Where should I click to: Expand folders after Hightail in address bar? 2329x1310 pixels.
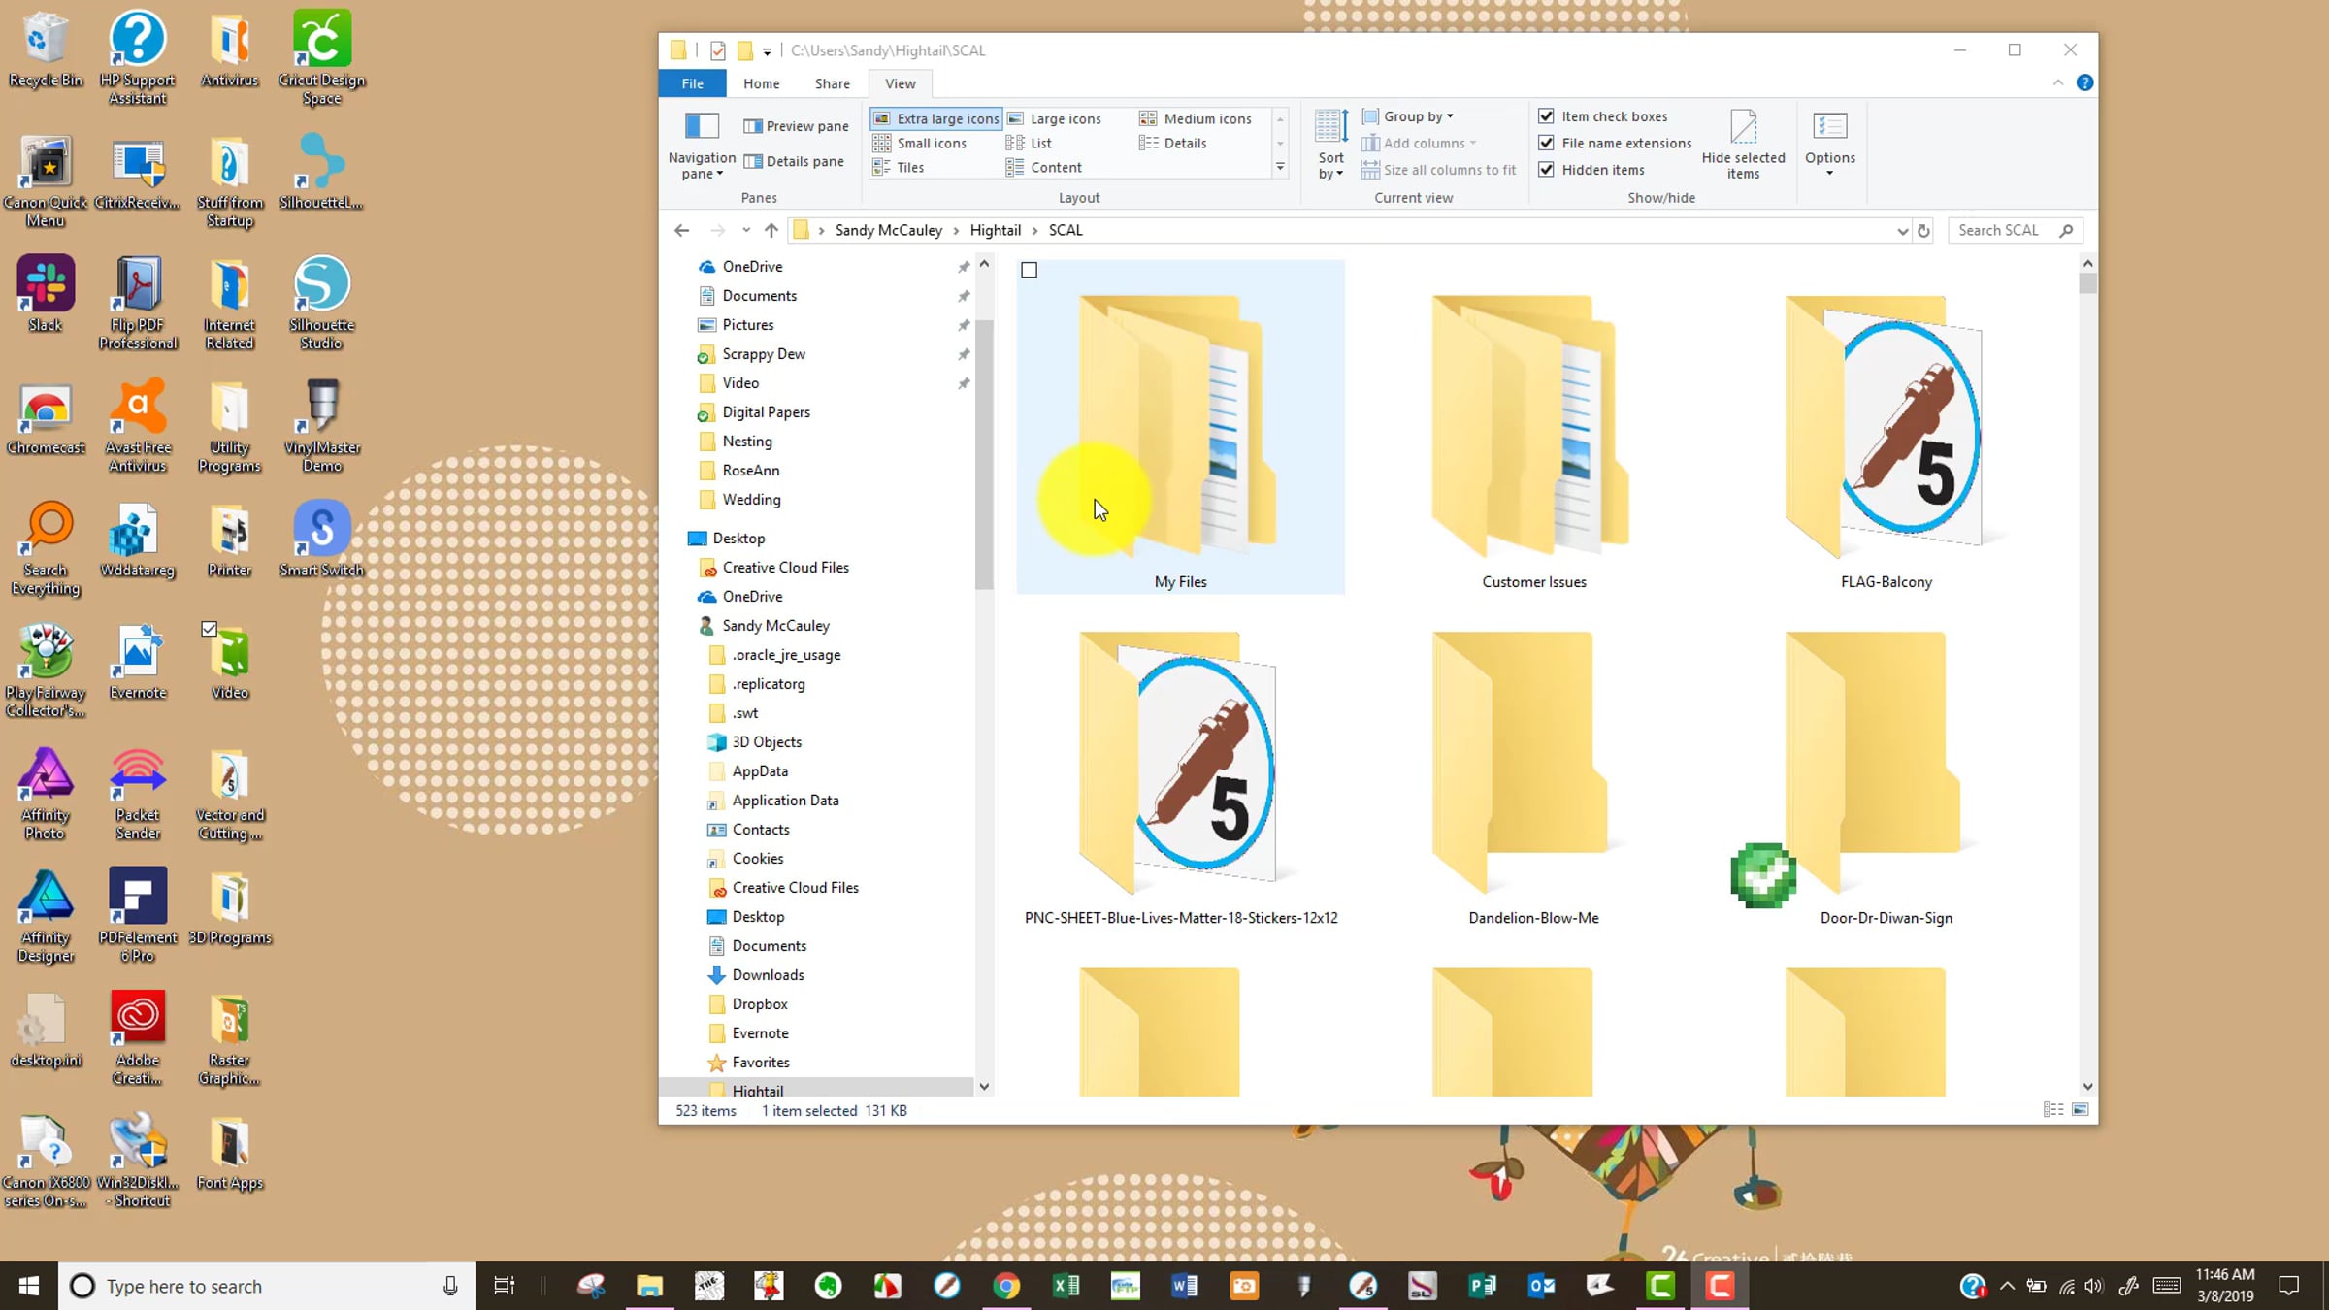1035,230
